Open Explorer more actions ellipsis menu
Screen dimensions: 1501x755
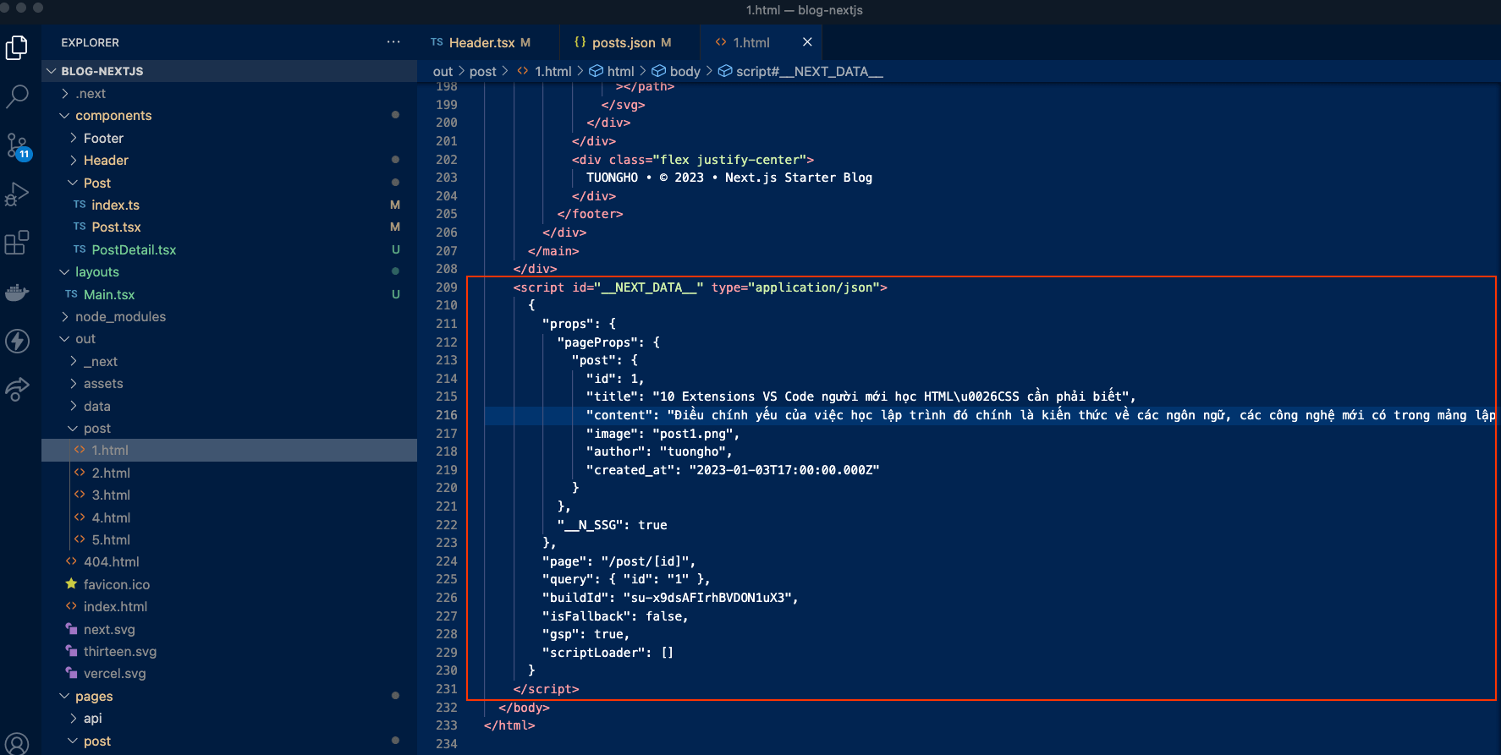(393, 42)
